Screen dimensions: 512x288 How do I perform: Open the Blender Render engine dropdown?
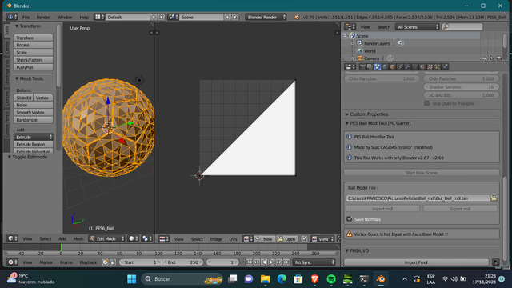(266, 17)
